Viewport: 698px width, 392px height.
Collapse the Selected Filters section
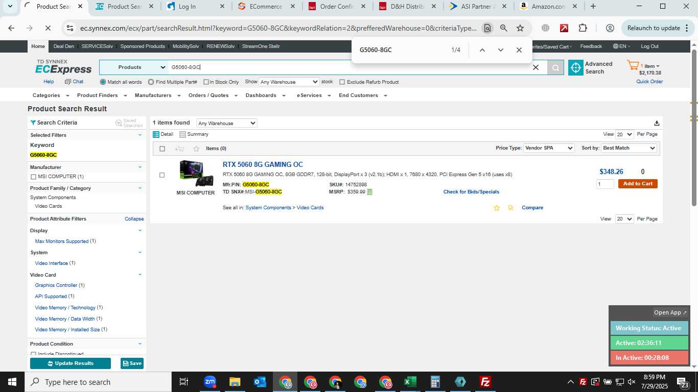click(140, 135)
